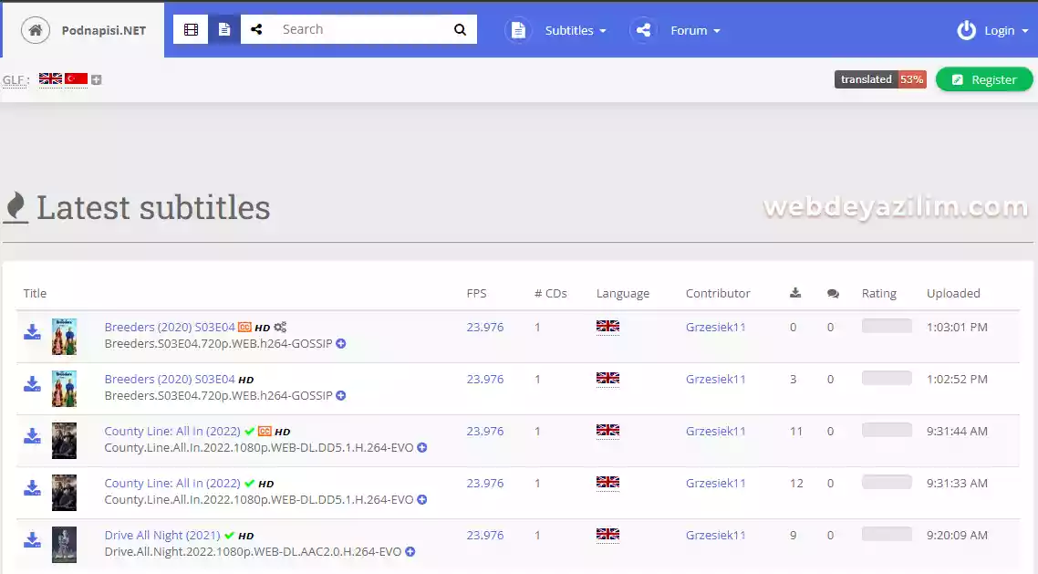Image resolution: width=1038 pixels, height=574 pixels.
Task: Click the green Register button
Action: [x=984, y=79]
